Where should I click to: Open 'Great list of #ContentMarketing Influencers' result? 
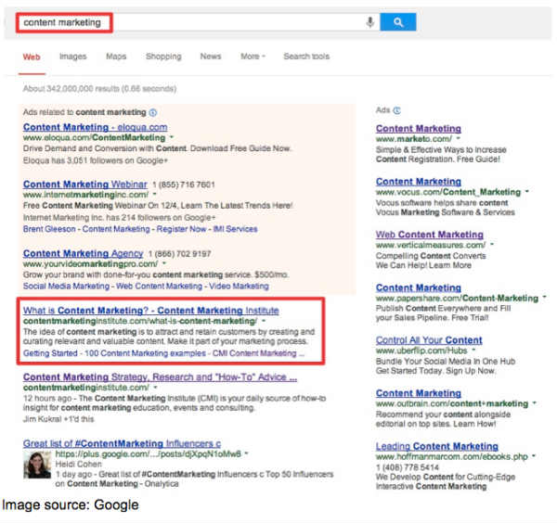[122, 443]
